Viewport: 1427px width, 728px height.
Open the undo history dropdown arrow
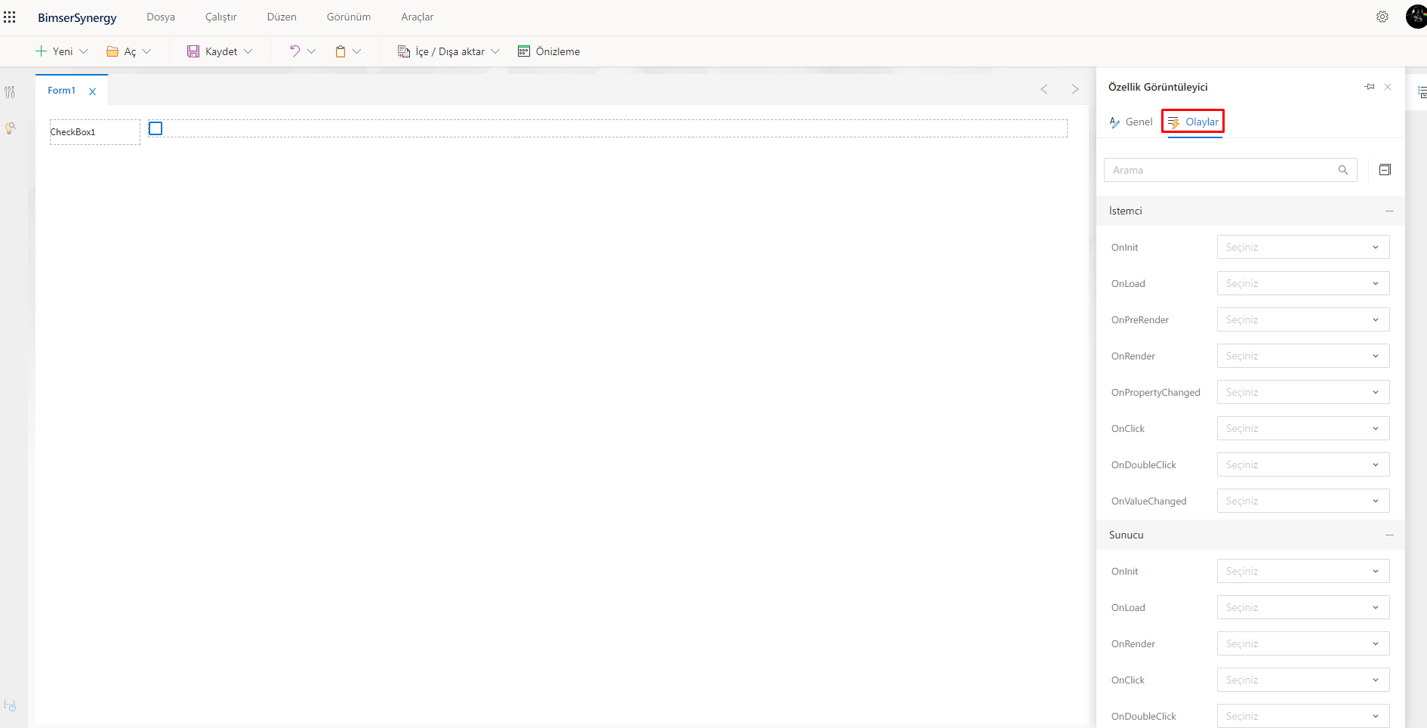[311, 51]
